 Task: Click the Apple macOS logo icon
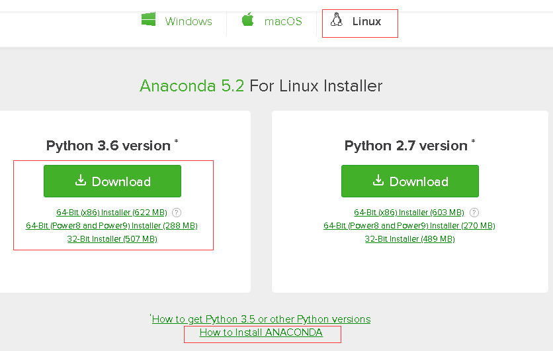click(248, 19)
